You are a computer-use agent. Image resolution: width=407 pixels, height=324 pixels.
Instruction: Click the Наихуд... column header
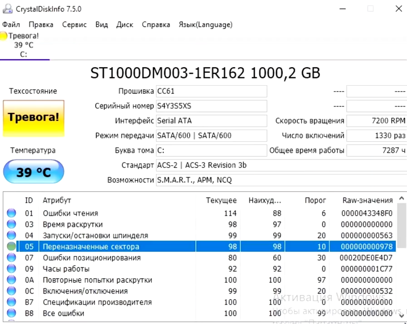click(265, 200)
